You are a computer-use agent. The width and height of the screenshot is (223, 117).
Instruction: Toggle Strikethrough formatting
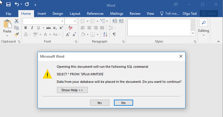(x=49, y=28)
